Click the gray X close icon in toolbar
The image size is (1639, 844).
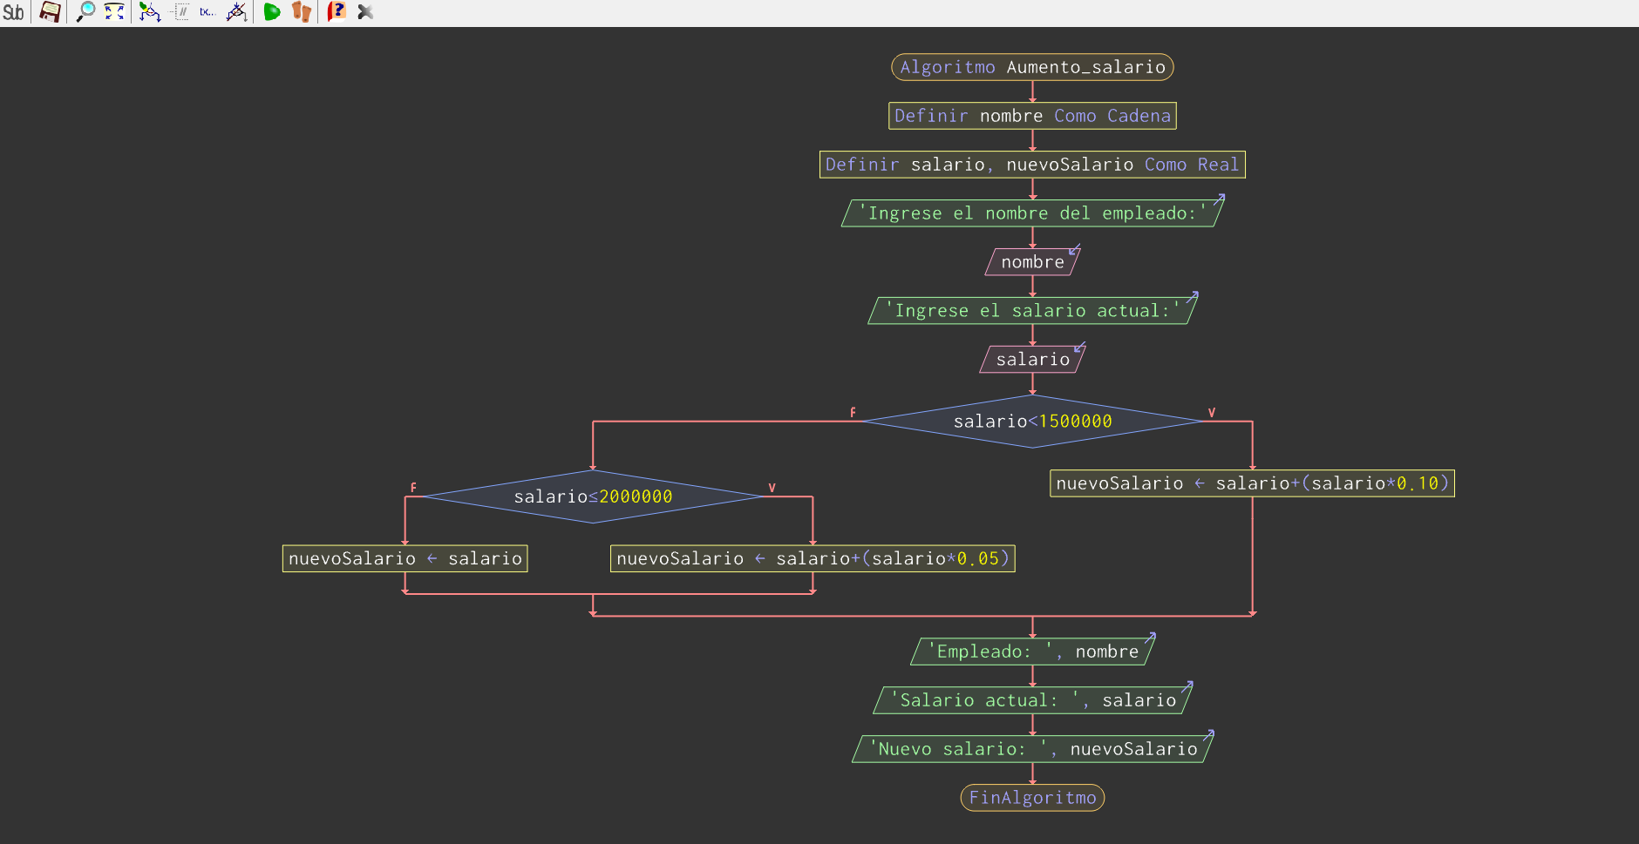click(365, 12)
